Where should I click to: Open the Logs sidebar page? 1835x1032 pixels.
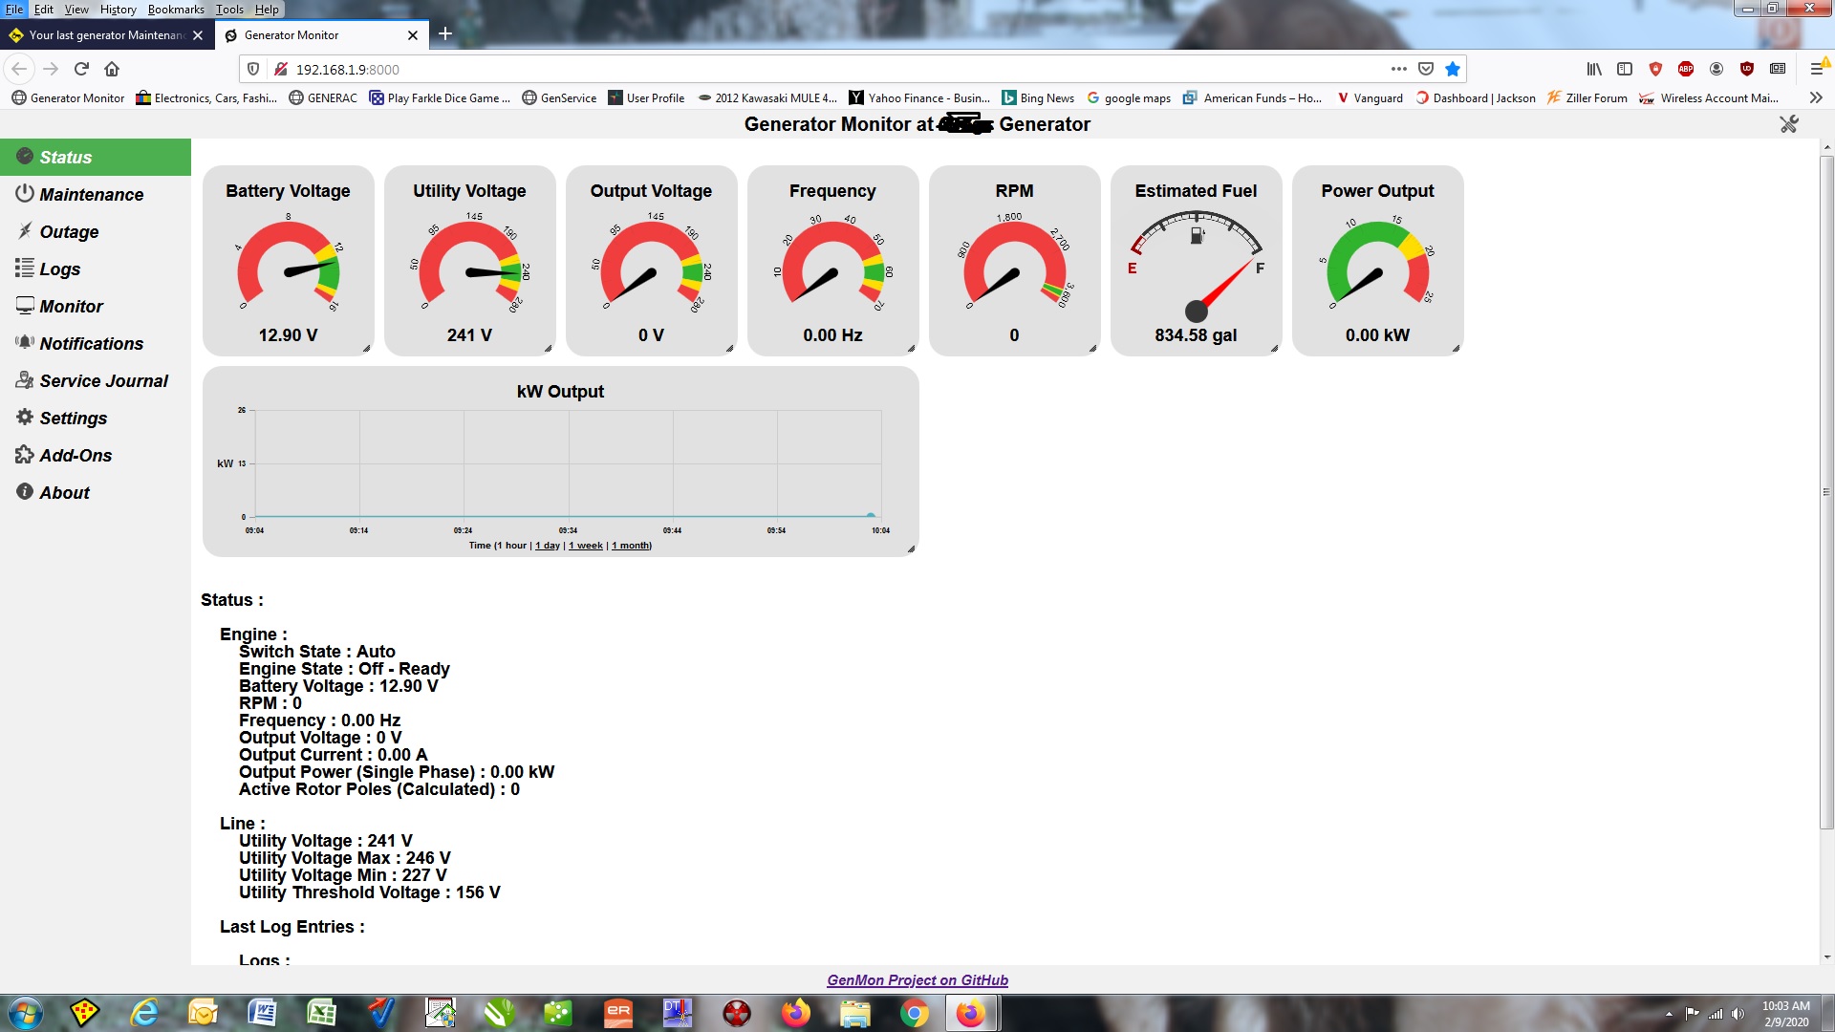(59, 269)
